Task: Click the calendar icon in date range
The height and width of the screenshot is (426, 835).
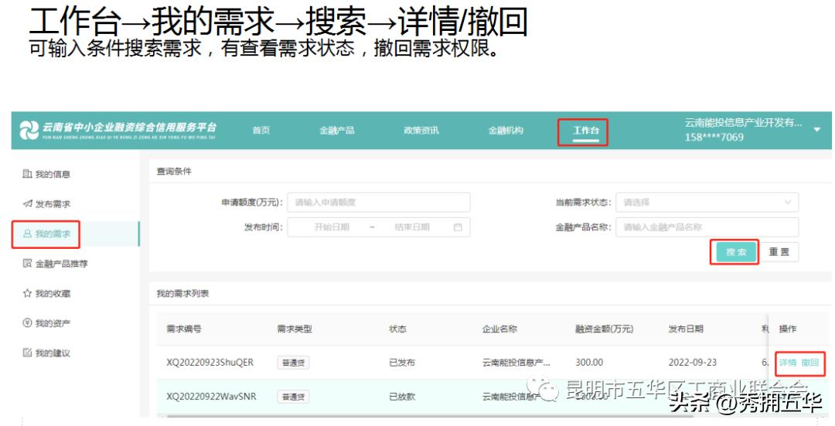Action: point(458,227)
